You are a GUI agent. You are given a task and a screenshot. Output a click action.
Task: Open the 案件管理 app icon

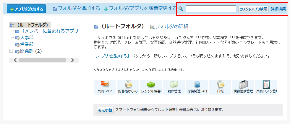pos(174,85)
